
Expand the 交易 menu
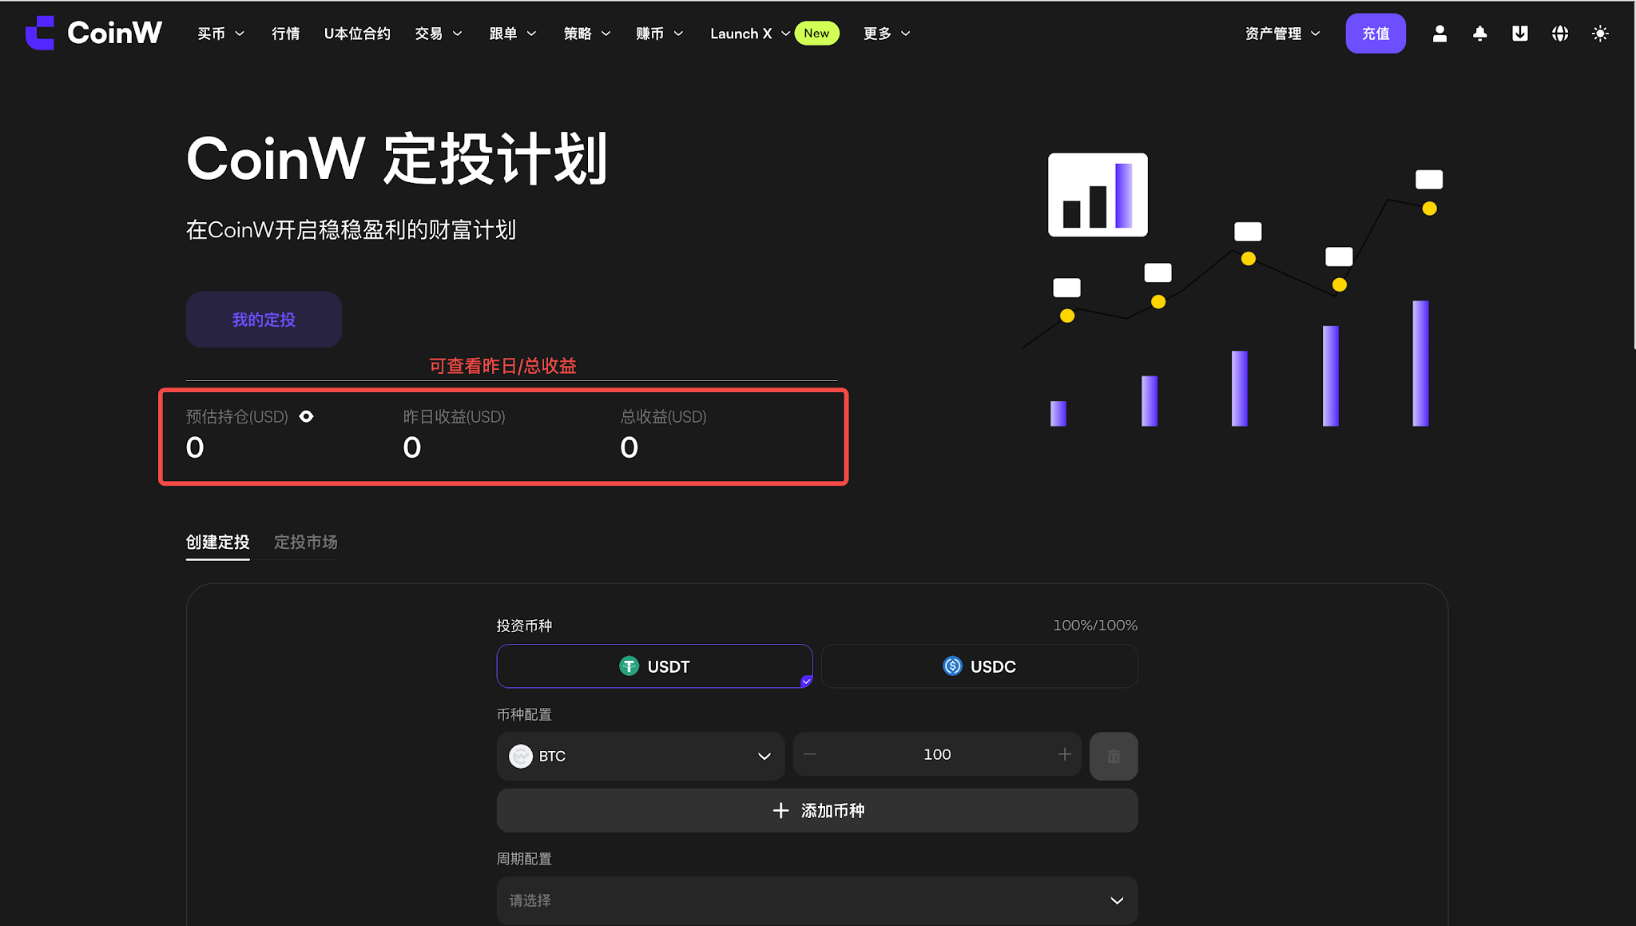tap(439, 34)
